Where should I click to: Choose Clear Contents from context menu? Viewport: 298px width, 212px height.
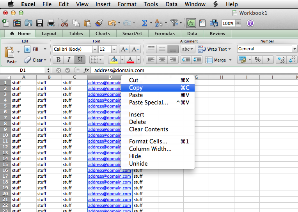click(x=158, y=129)
